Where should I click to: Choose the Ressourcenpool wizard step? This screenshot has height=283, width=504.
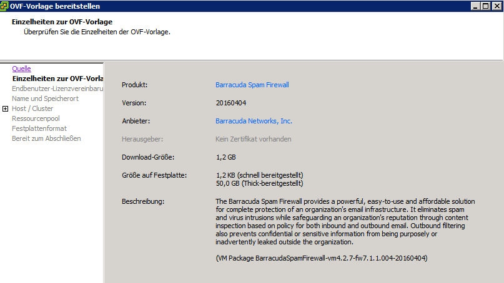(36, 118)
